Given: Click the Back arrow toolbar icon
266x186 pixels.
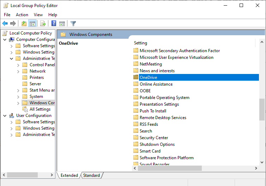Looking at the screenshot, I should [5, 23].
